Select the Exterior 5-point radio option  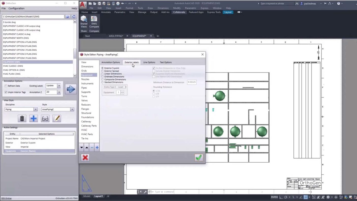[x=103, y=68]
